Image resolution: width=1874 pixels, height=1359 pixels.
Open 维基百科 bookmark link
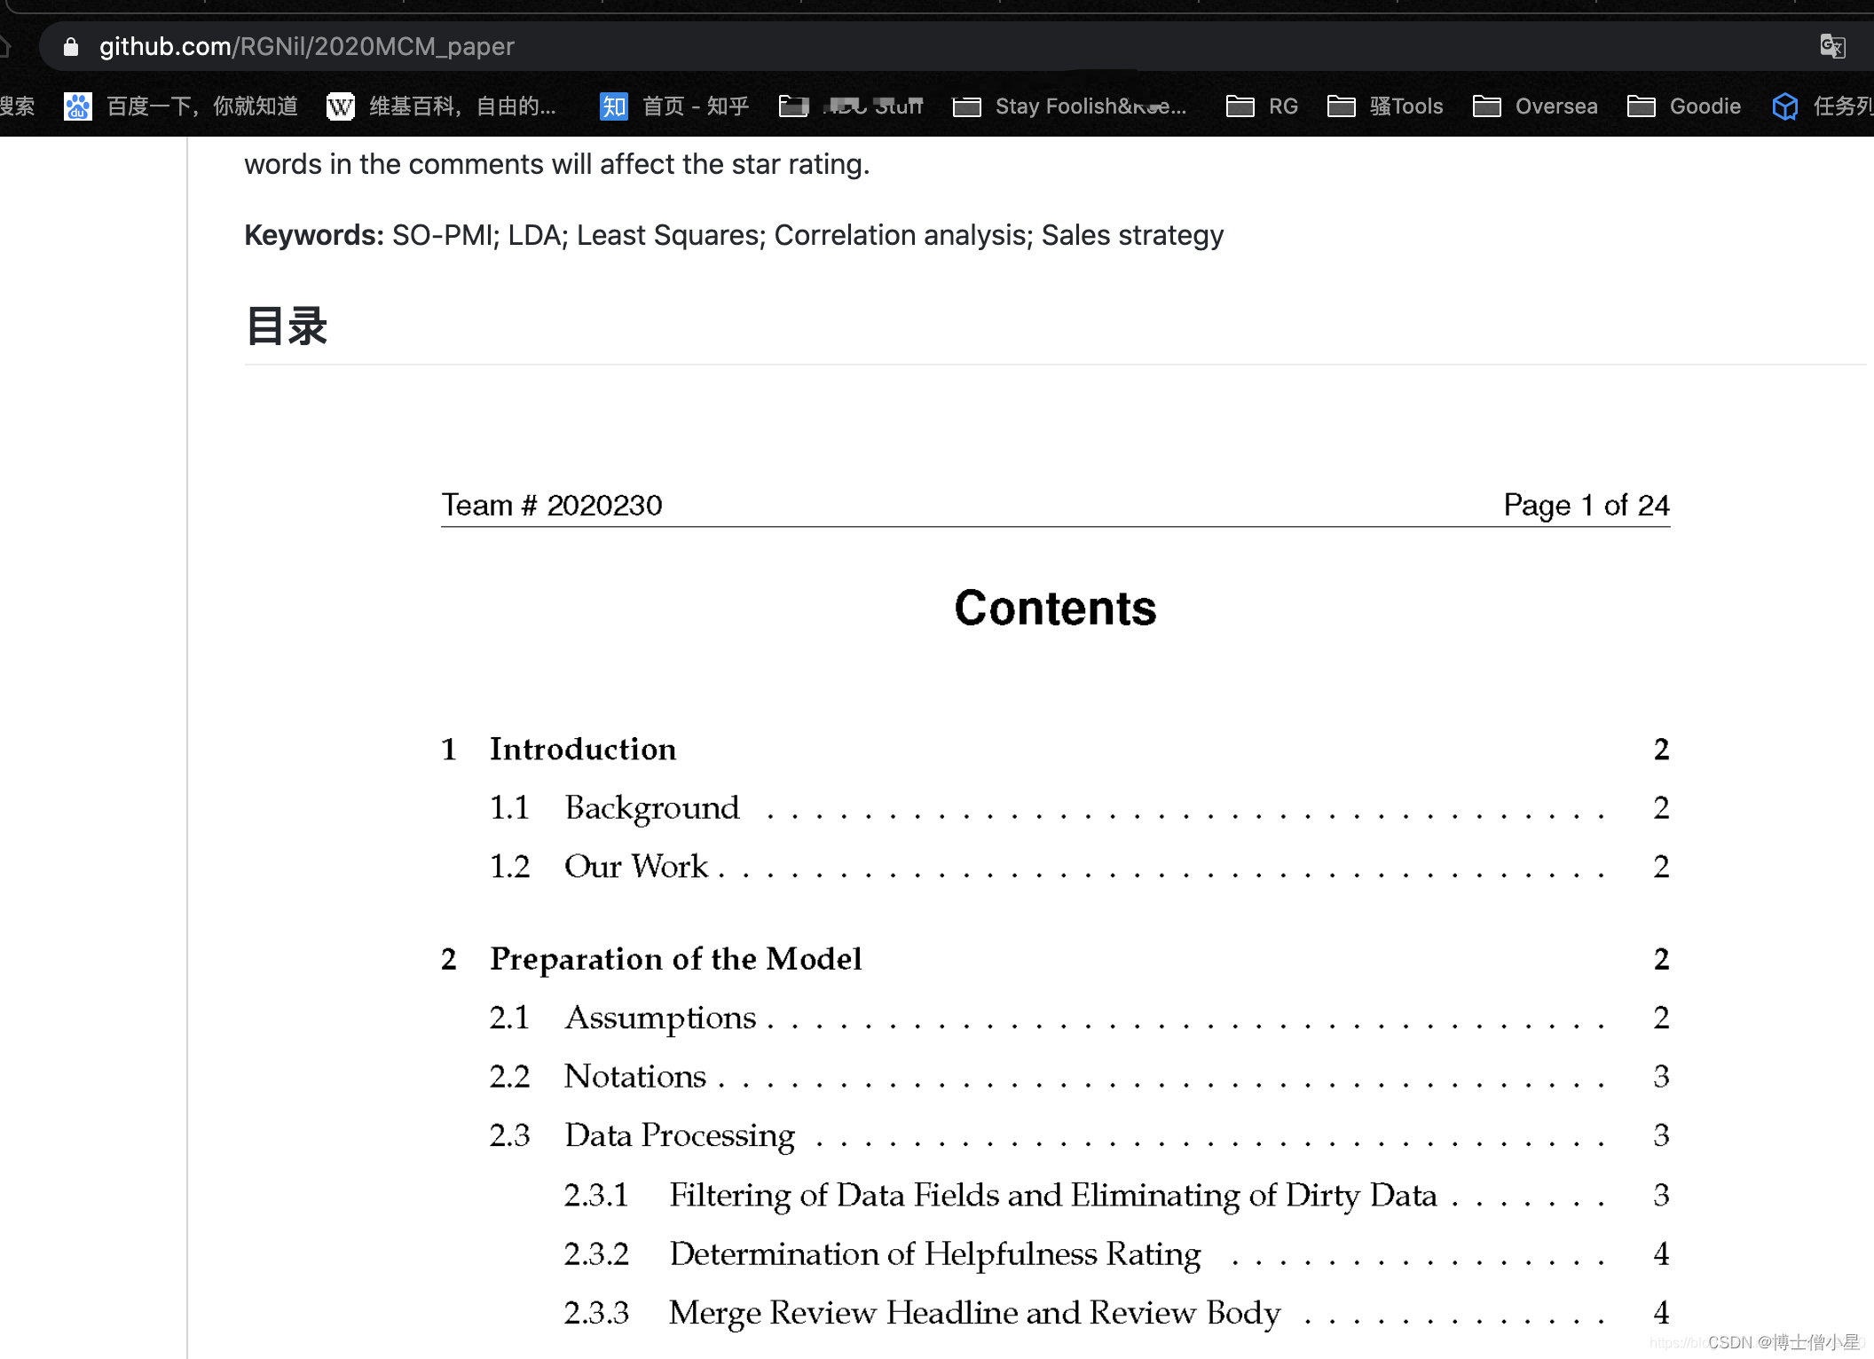click(x=462, y=106)
